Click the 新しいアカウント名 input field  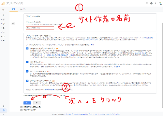pyautogui.click(x=40, y=28)
